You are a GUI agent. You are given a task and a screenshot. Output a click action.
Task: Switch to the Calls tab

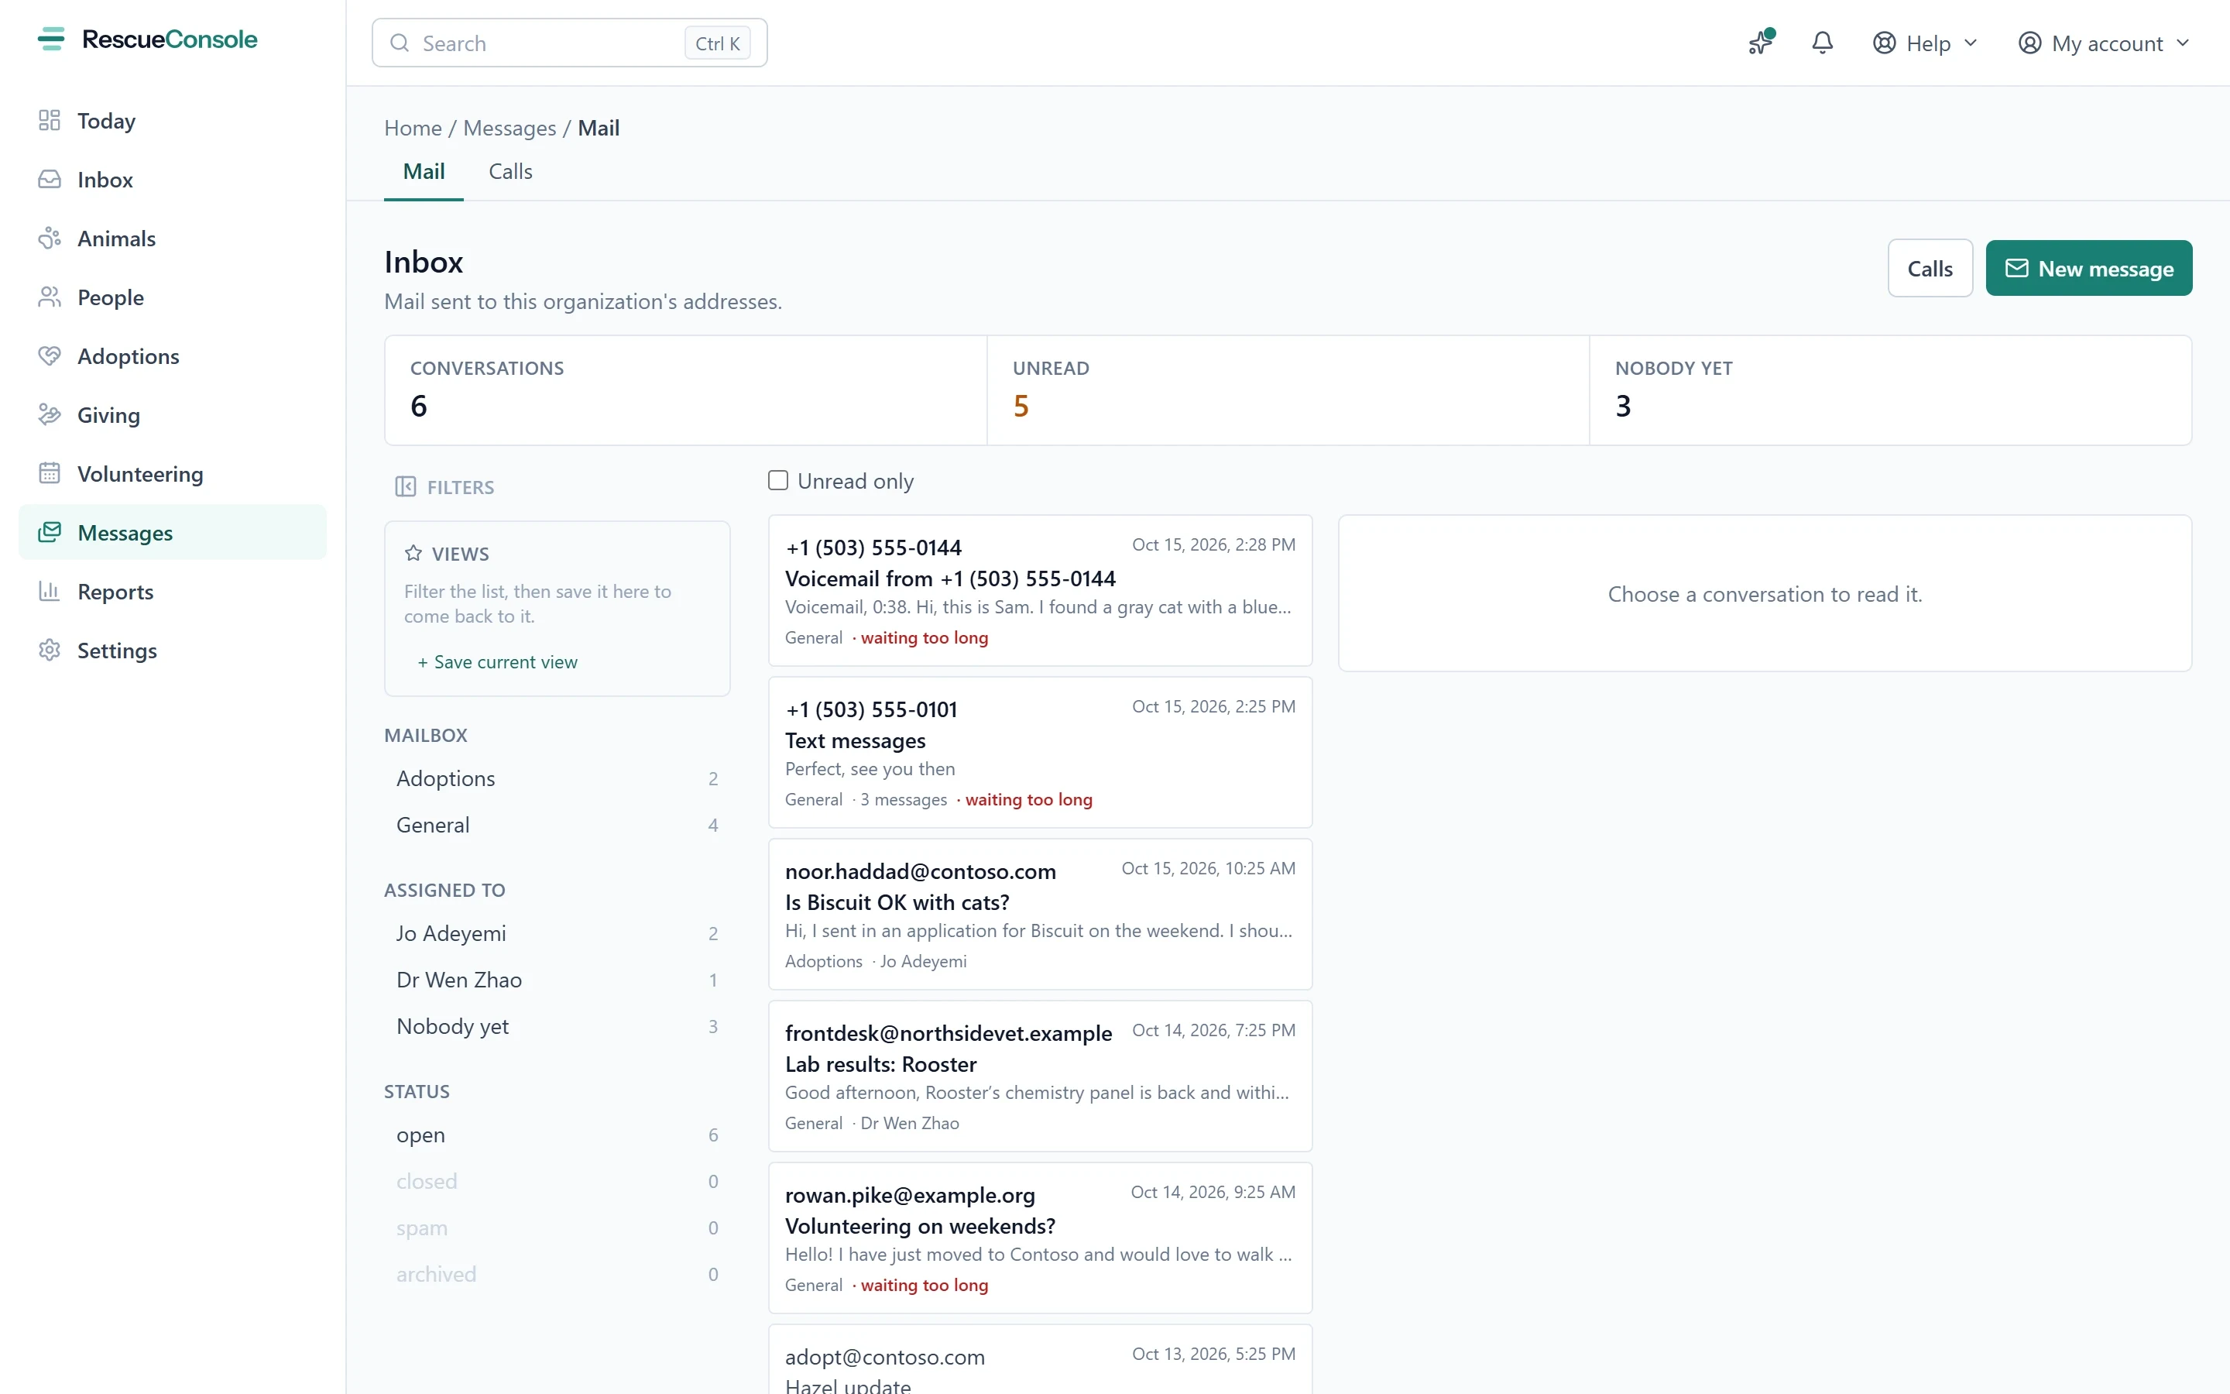(x=510, y=171)
